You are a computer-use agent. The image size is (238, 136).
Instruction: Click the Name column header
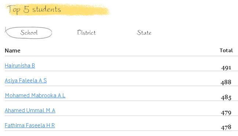click(12, 50)
